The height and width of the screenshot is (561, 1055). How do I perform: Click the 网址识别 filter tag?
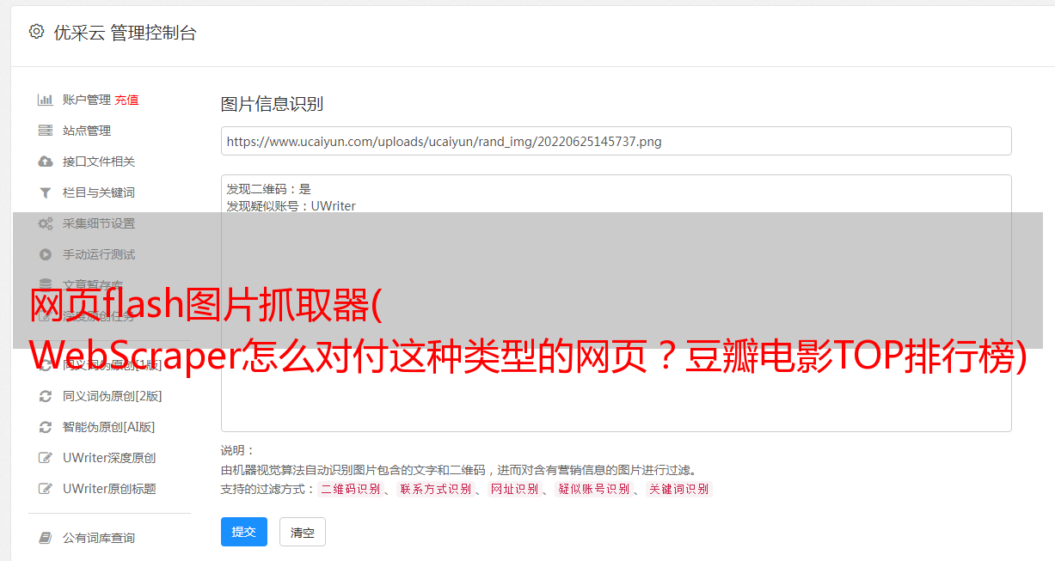tap(514, 489)
